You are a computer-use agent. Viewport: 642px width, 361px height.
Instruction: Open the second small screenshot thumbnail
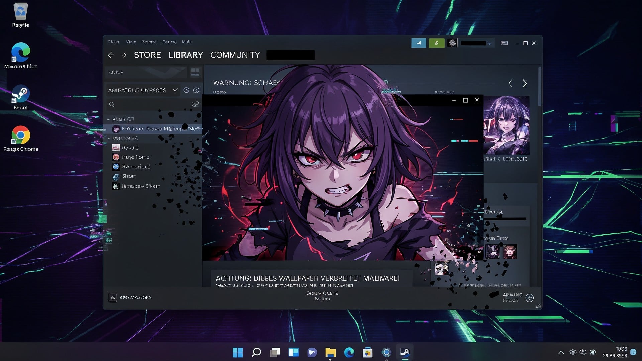point(510,251)
